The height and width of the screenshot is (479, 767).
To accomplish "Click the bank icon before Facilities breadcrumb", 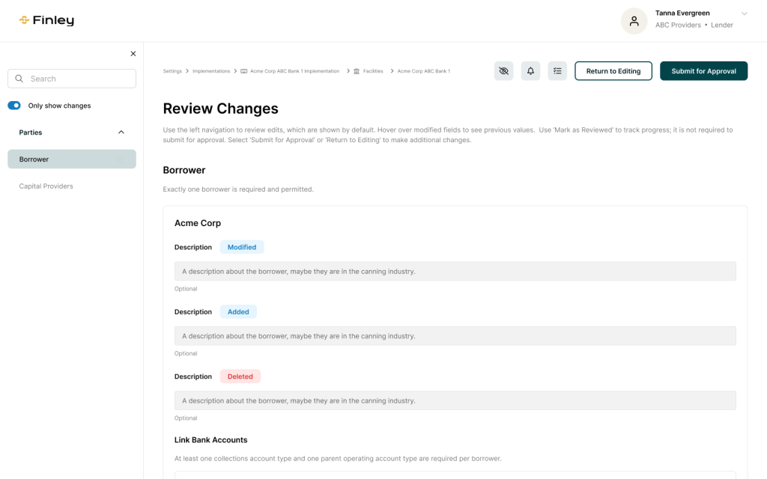I will [x=357, y=71].
